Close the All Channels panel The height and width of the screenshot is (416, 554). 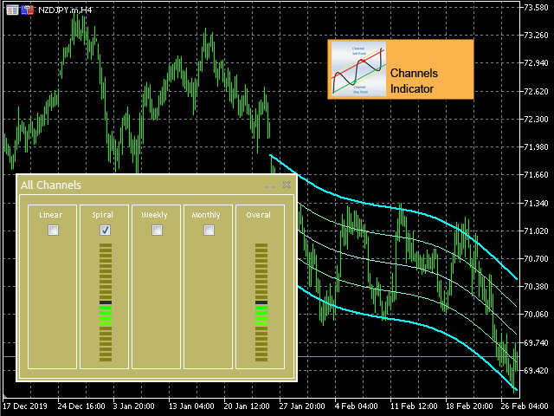click(x=287, y=185)
